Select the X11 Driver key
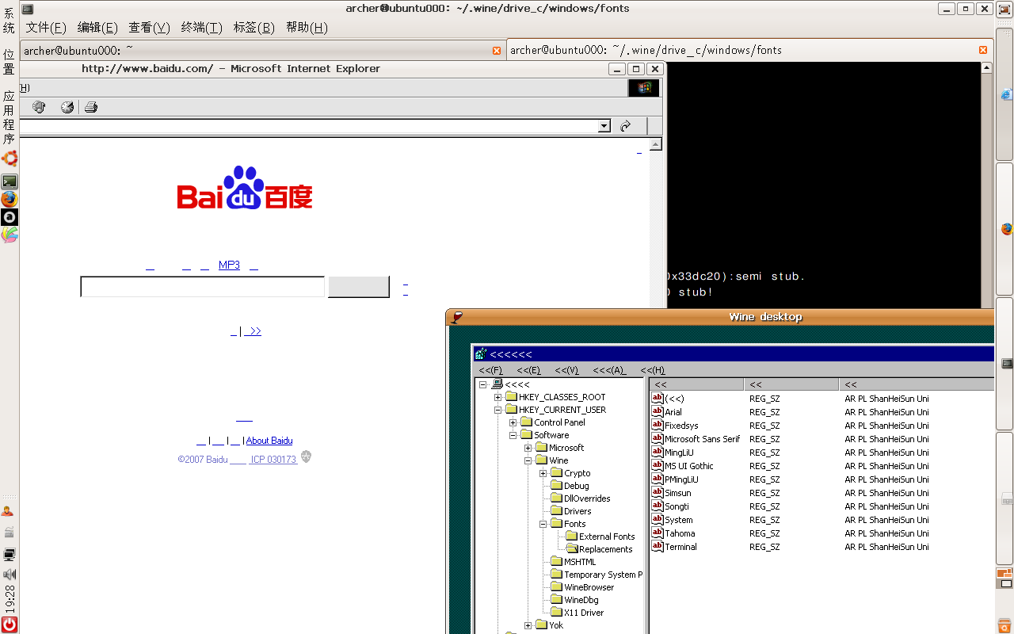 point(584,613)
